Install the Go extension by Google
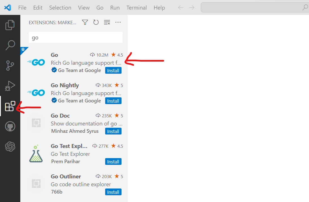This screenshot has width=309, height=202. click(113, 70)
